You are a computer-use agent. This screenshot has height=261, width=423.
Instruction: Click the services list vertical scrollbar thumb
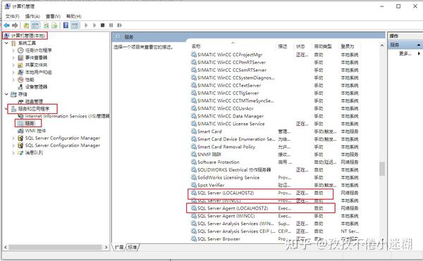pos(382,169)
